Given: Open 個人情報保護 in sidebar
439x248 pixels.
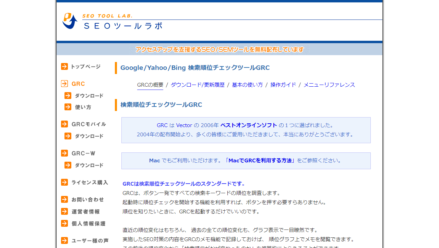Looking at the screenshot, I should 88,224.
